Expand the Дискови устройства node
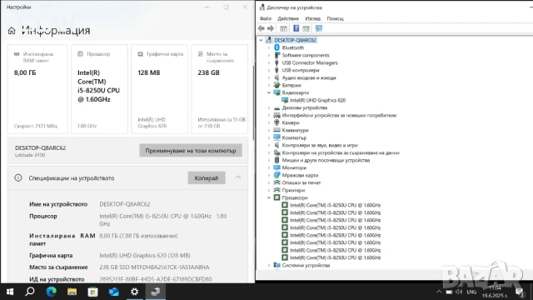 [x=269, y=107]
